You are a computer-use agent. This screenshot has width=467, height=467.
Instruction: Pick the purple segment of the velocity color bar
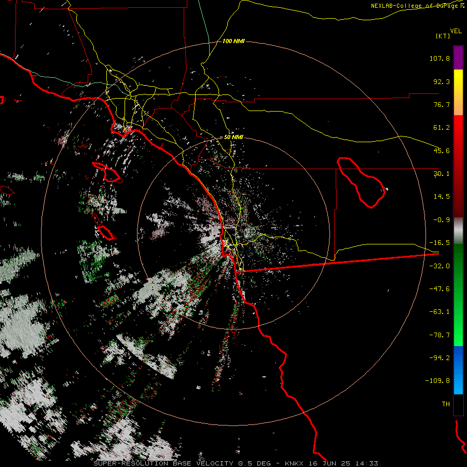point(458,58)
